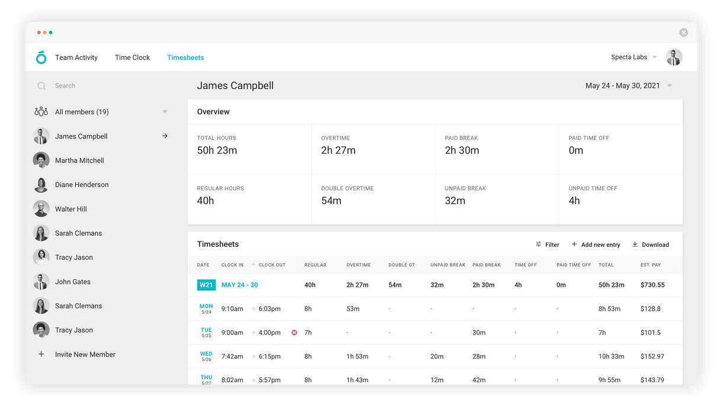Select the W21 week badge
The width and height of the screenshot is (723, 410).
click(206, 285)
